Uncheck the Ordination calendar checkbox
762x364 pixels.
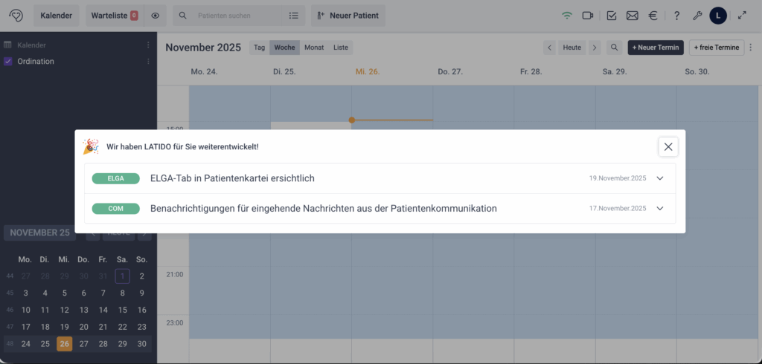(8, 62)
